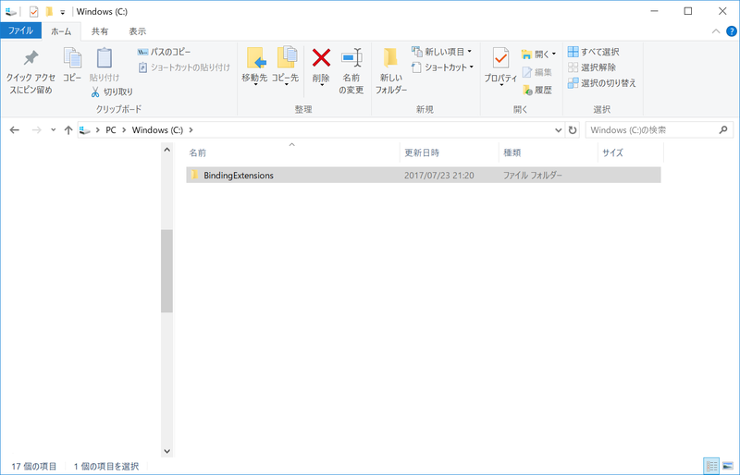
Task: Click the folder icon beside BindingExtensions
Action: coord(194,175)
